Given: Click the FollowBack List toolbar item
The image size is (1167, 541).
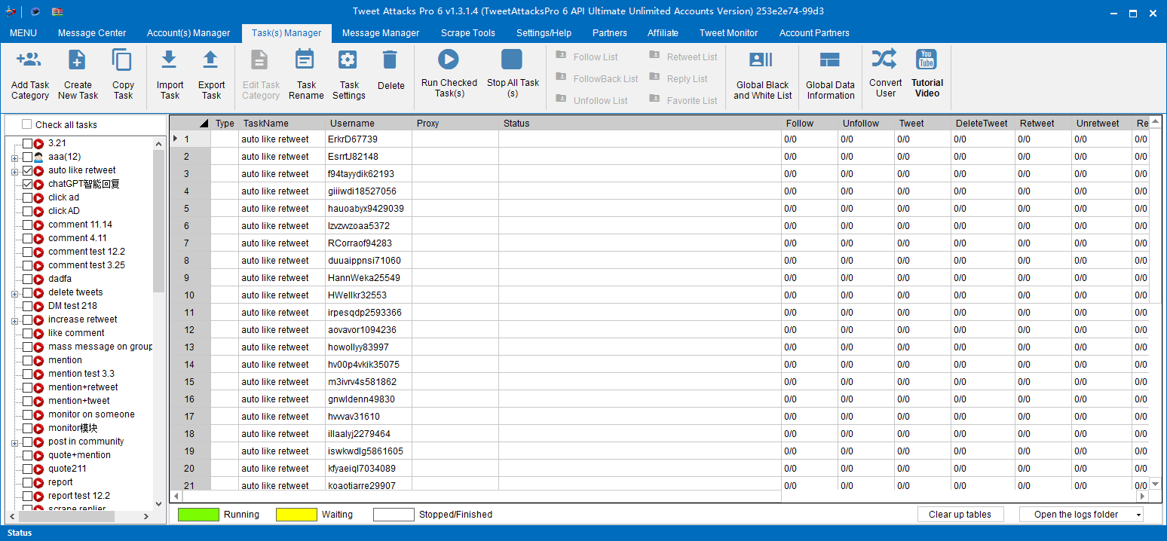Looking at the screenshot, I should point(596,78).
